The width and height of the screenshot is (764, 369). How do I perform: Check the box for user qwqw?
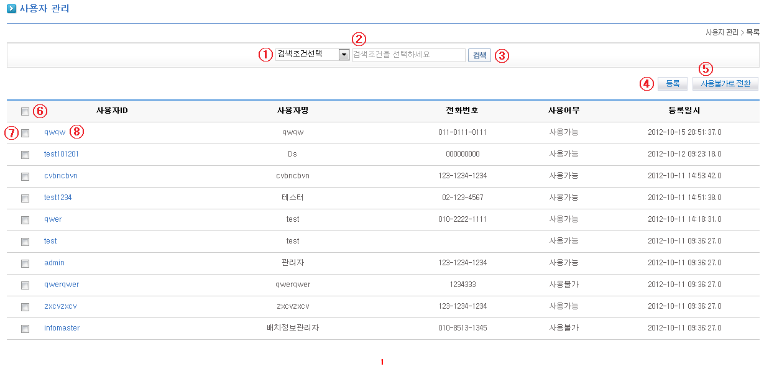point(25,133)
